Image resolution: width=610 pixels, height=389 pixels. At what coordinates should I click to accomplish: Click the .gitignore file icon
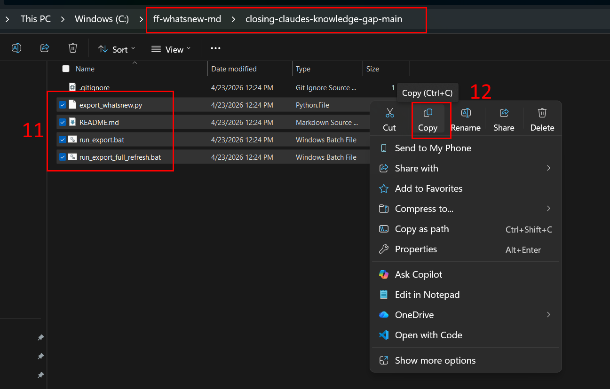coord(72,87)
